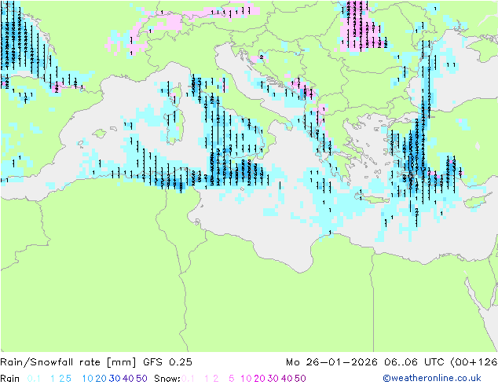Select the rain legend value 50
The image size is (498, 385).
coord(141,379)
